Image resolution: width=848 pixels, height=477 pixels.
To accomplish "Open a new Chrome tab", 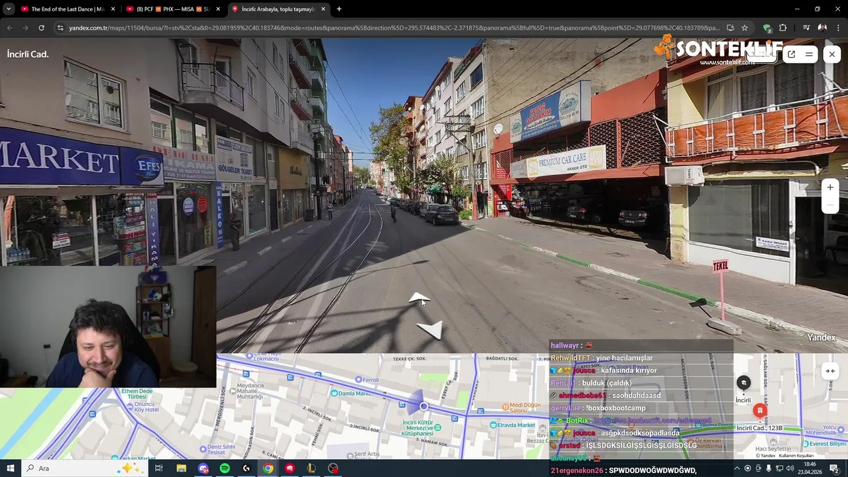I will pyautogui.click(x=339, y=9).
